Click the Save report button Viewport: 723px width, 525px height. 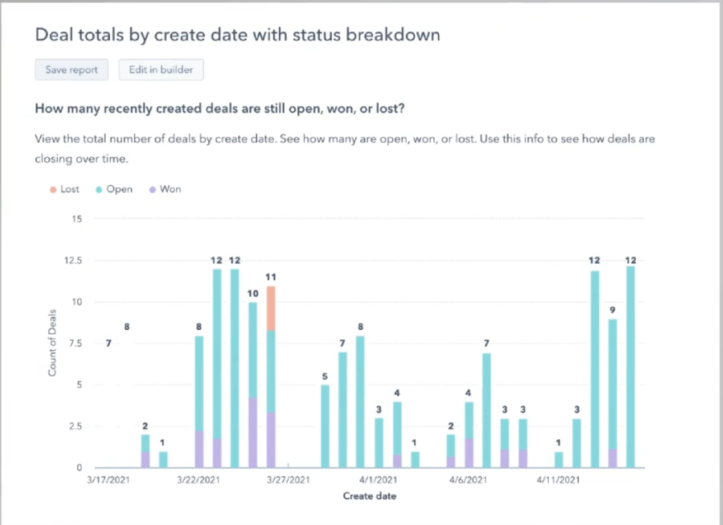pos(72,70)
